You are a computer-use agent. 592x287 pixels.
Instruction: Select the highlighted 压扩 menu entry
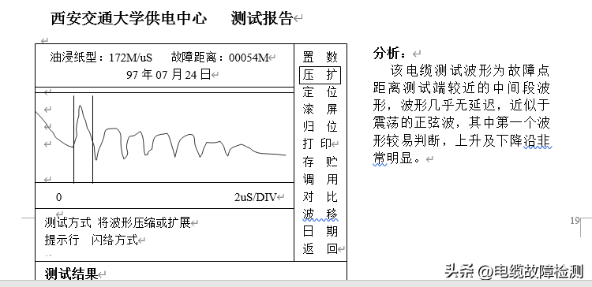pyautogui.click(x=320, y=75)
